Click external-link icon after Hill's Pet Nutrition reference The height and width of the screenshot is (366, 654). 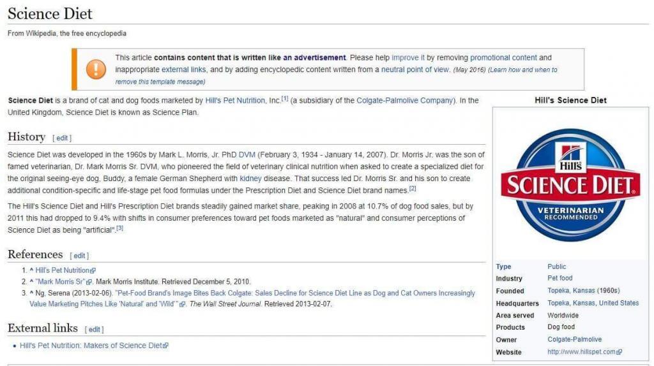tap(93, 270)
